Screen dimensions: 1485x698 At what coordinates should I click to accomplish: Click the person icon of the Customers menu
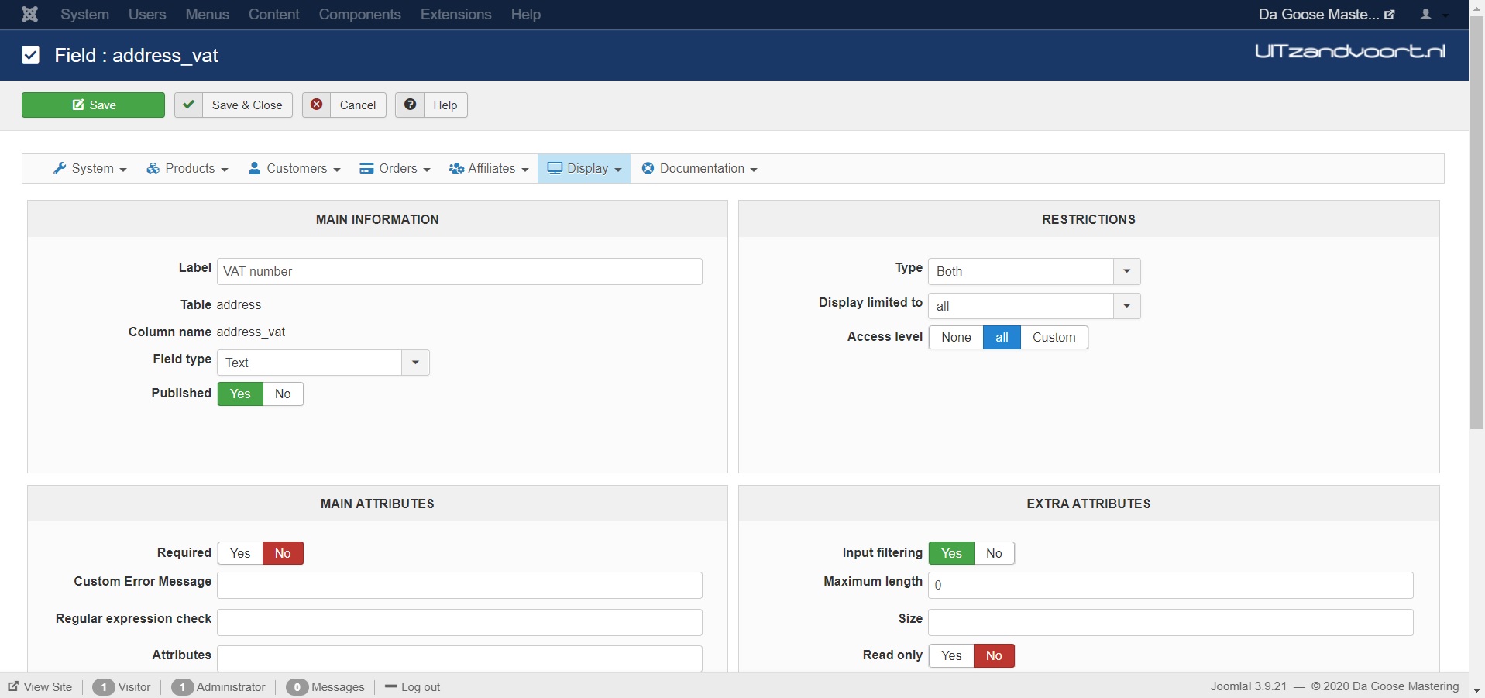(x=254, y=168)
